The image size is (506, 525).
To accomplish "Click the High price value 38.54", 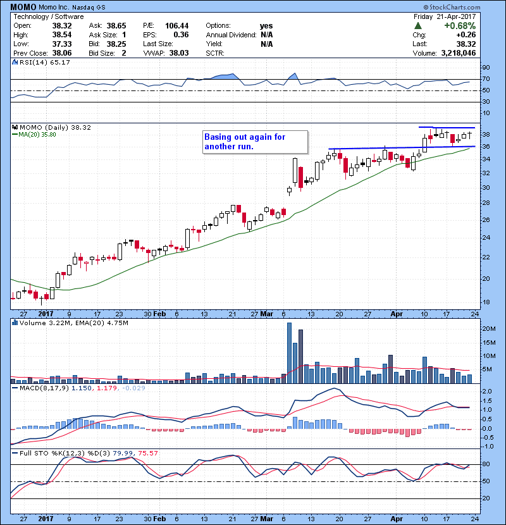I will click(x=62, y=35).
